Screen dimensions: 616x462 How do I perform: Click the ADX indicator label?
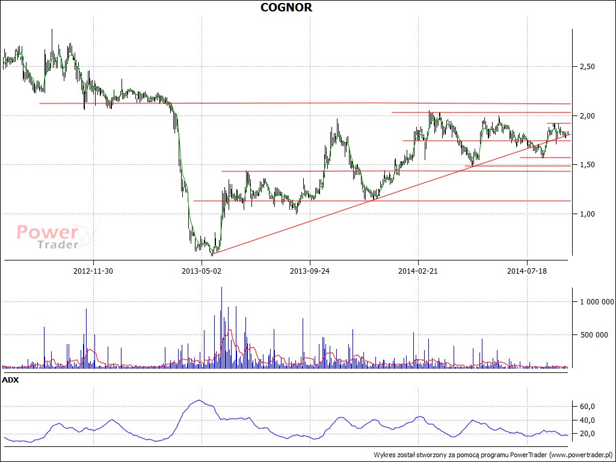coord(11,380)
